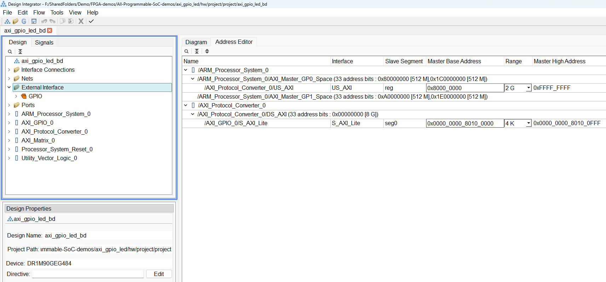The width and height of the screenshot is (606, 282).
Task: Click the design icon in Design Properties
Action: coord(10,219)
